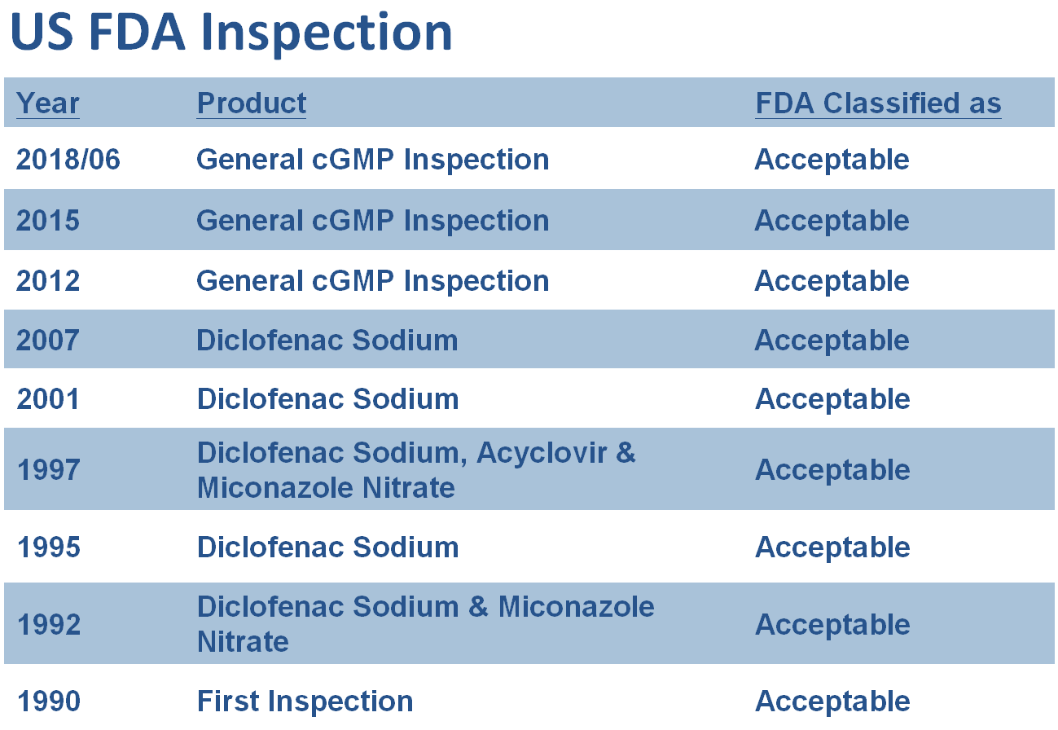1058x730 pixels.
Task: Click Diclofenac Sodium & Miconazole Nitrate entry
Action: (426, 624)
